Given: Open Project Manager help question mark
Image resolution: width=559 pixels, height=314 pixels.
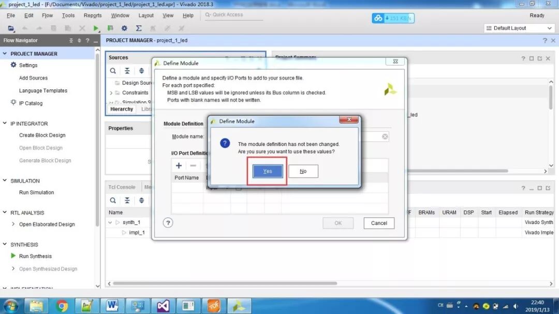Looking at the screenshot, I should click(x=545, y=41).
